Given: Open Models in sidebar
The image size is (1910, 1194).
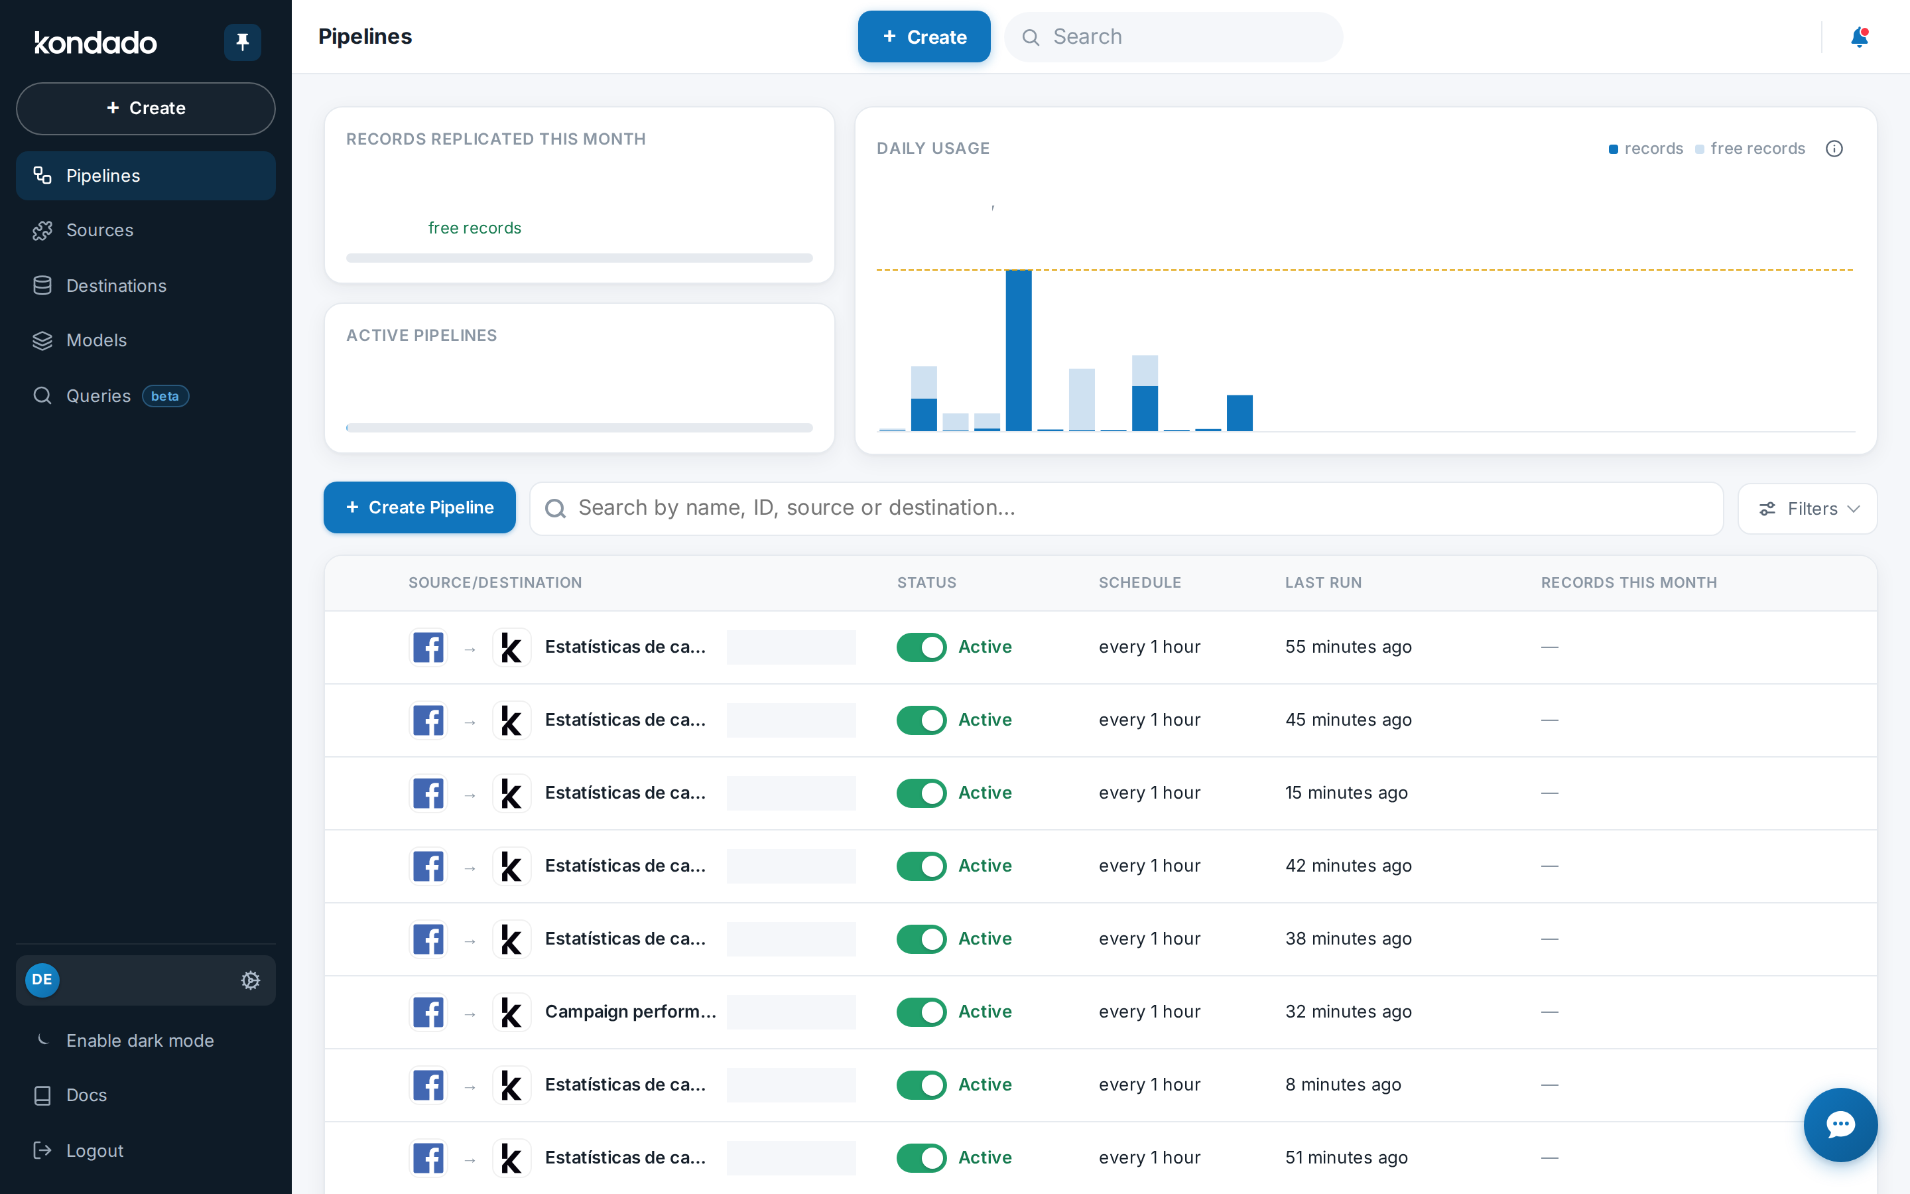Looking at the screenshot, I should [145, 340].
